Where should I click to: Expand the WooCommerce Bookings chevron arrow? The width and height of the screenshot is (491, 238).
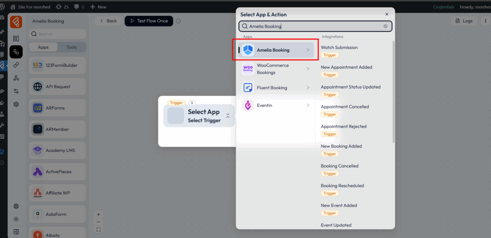pyautogui.click(x=308, y=69)
